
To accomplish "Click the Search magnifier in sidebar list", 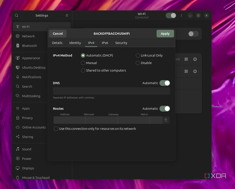I will pos(18,87).
